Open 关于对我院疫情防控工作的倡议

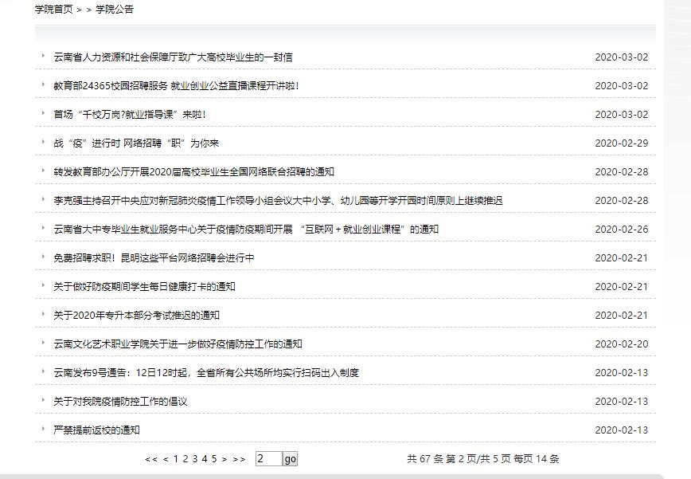point(120,402)
